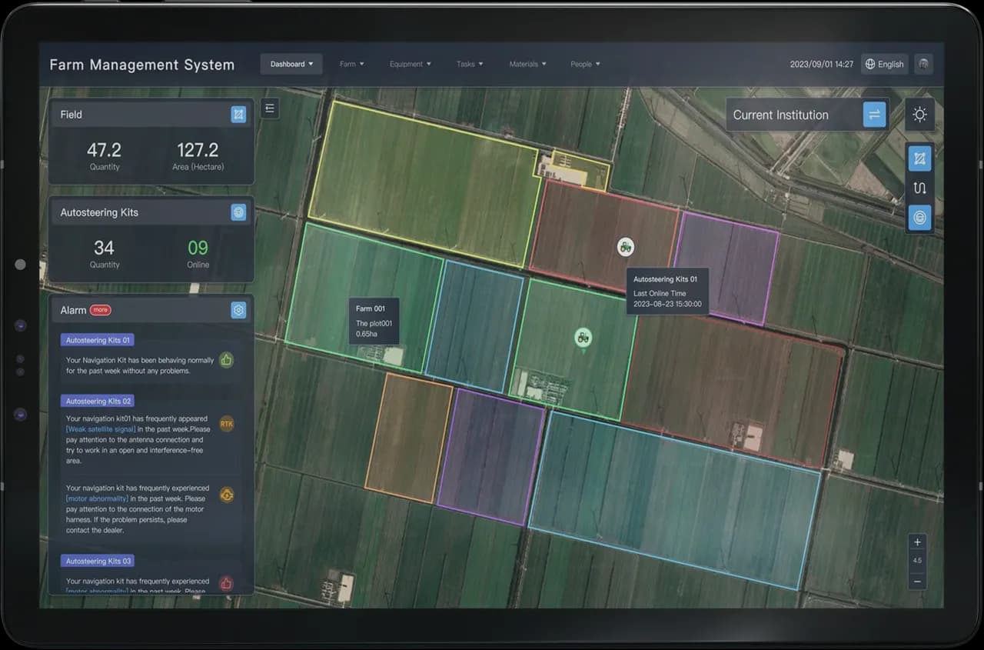984x650 pixels.
Task: Zoom out the map with minus button
Action: pyautogui.click(x=917, y=582)
